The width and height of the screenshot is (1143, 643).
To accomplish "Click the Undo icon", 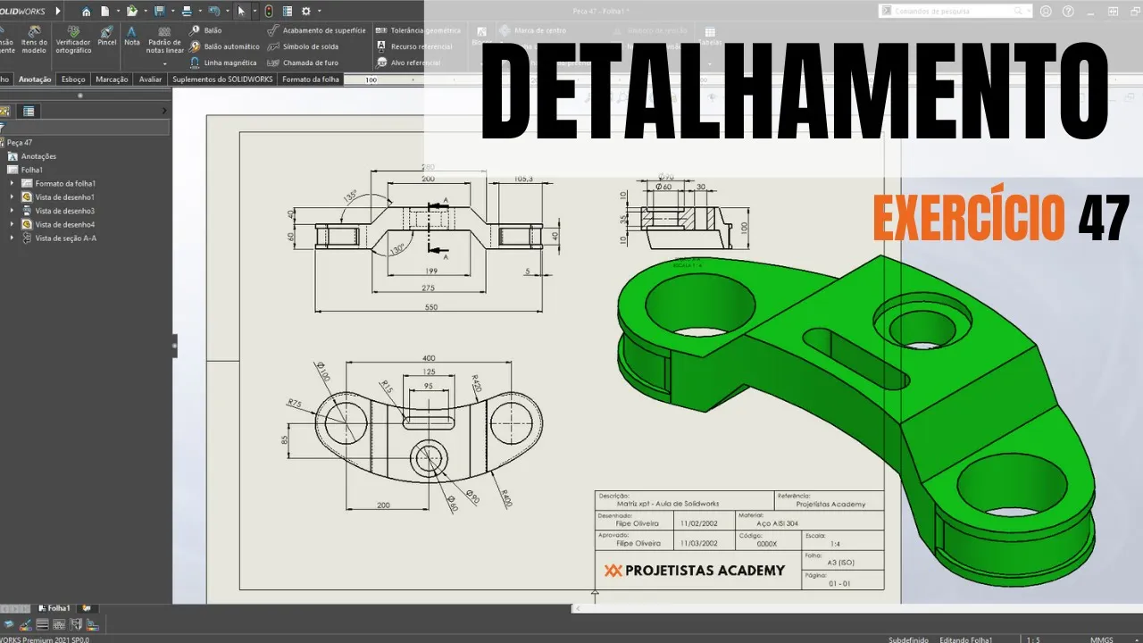I will point(213,12).
